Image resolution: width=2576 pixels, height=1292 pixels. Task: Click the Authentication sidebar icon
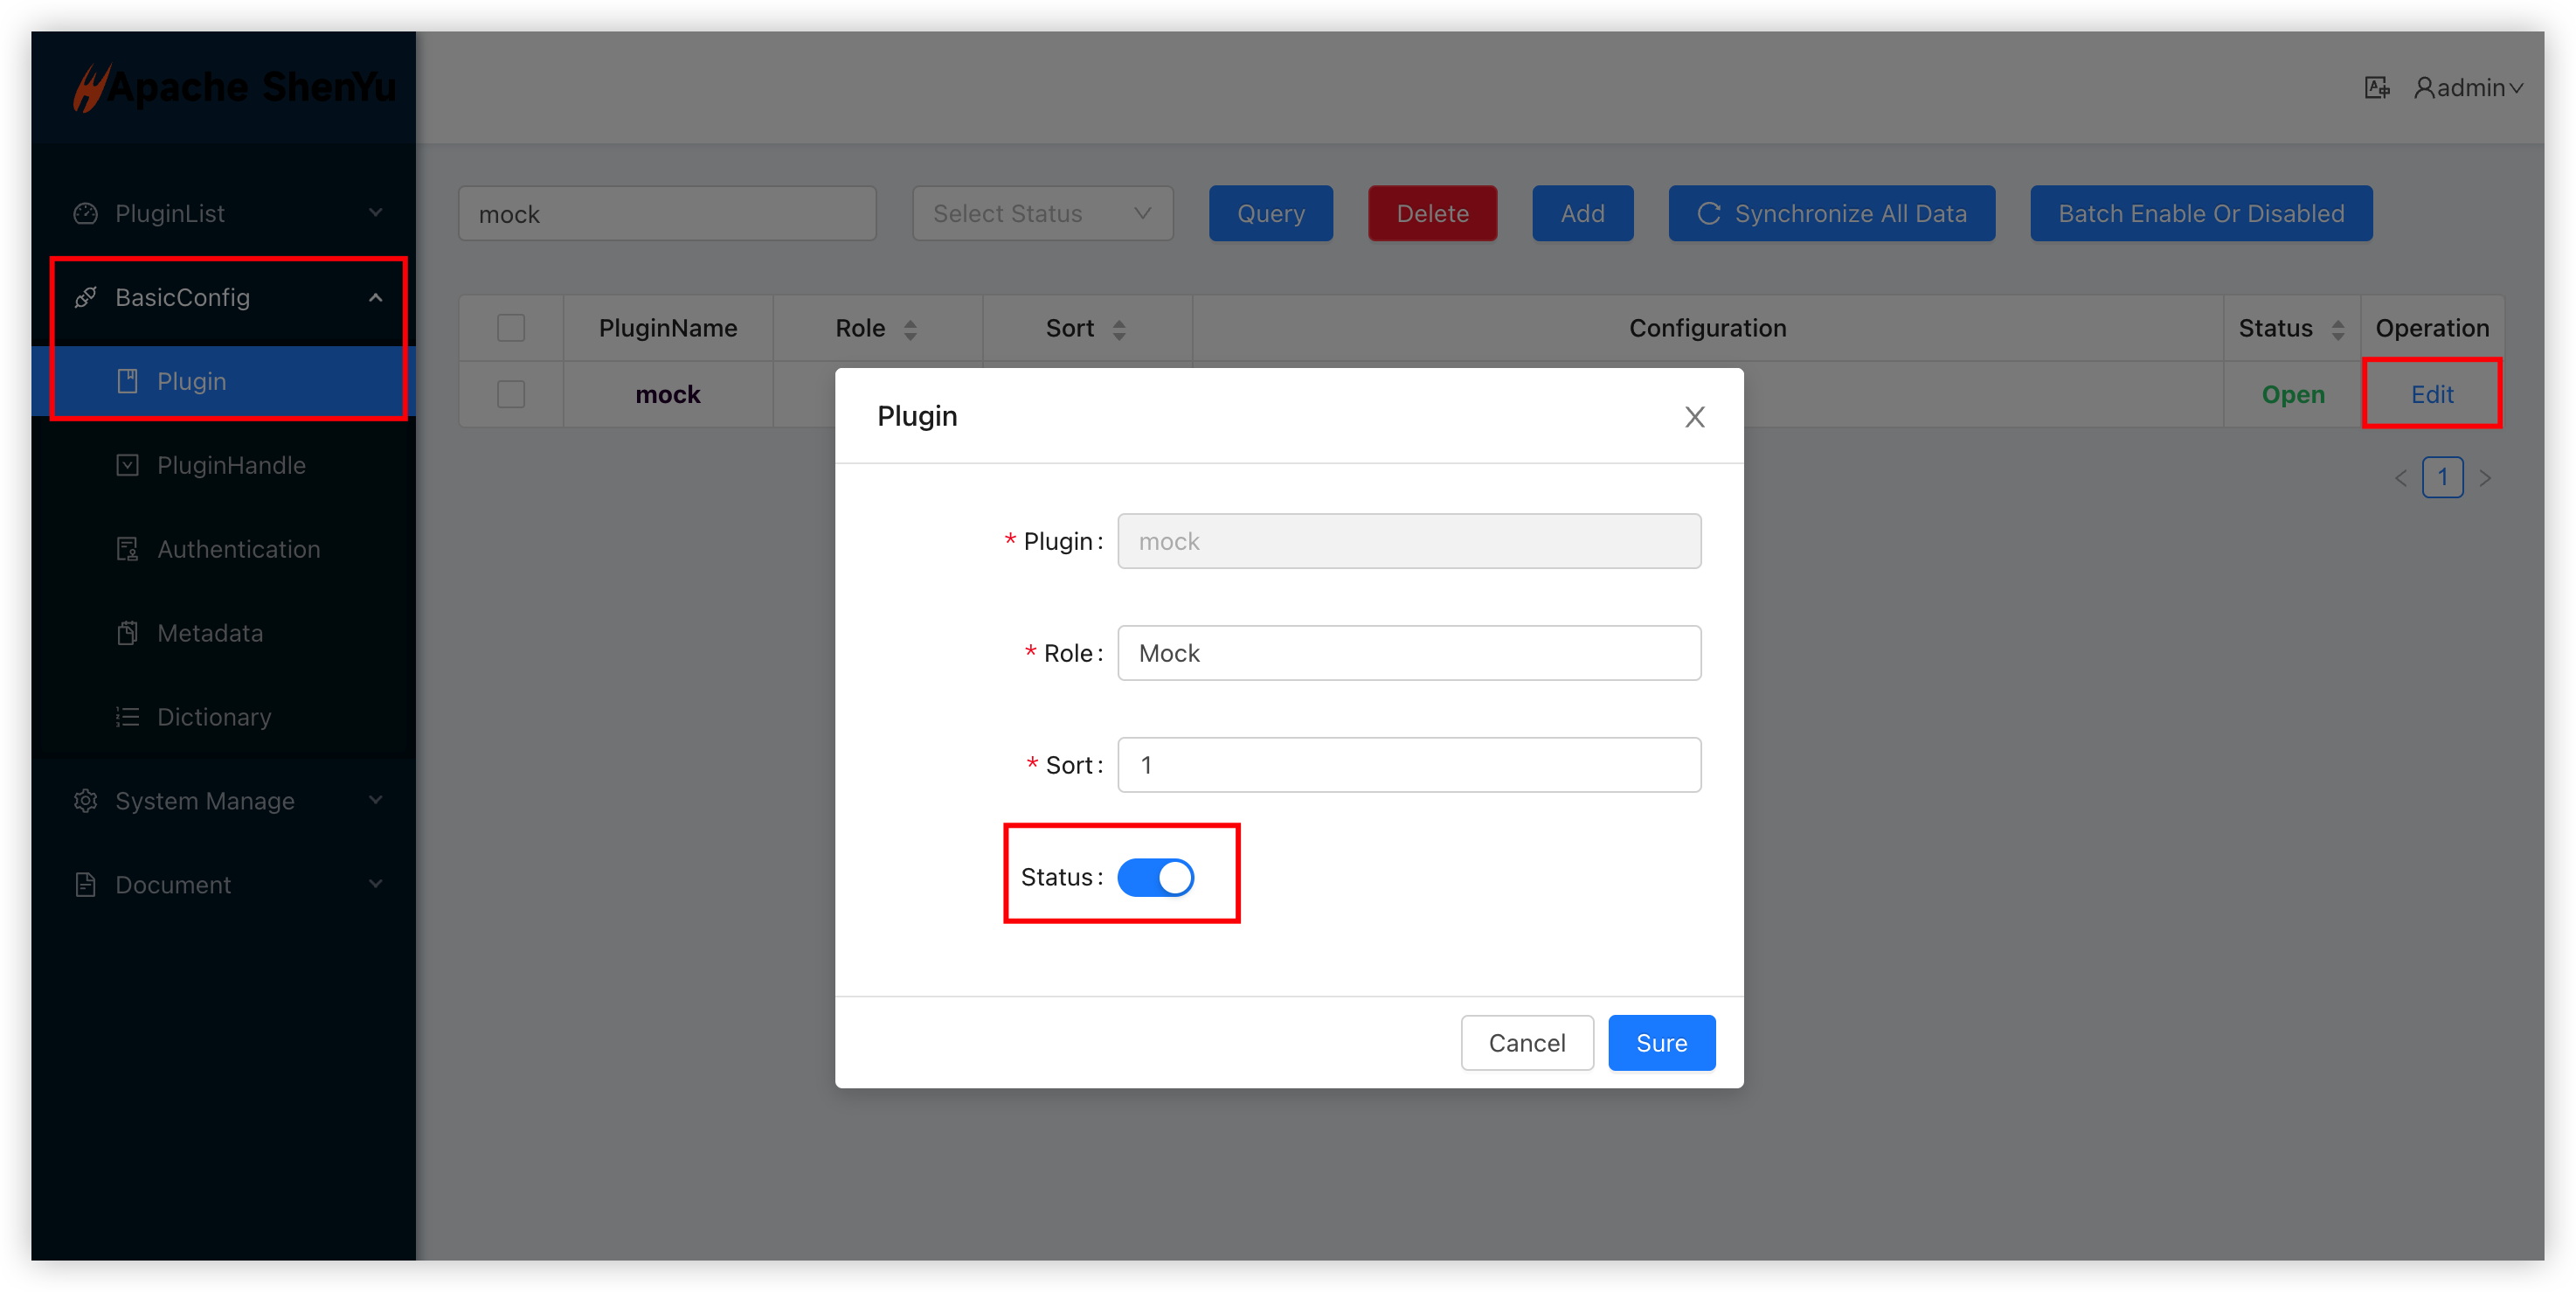tap(127, 550)
